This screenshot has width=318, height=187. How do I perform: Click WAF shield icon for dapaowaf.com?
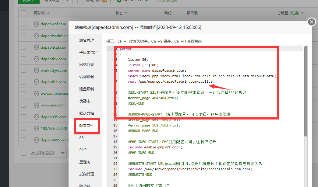pyautogui.click(x=36, y=24)
